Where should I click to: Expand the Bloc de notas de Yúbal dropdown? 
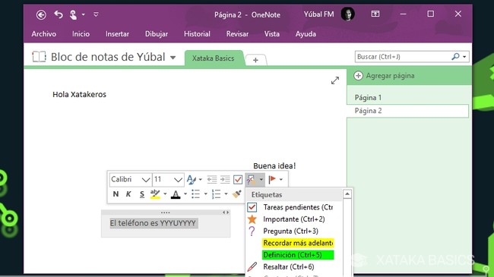173,58
